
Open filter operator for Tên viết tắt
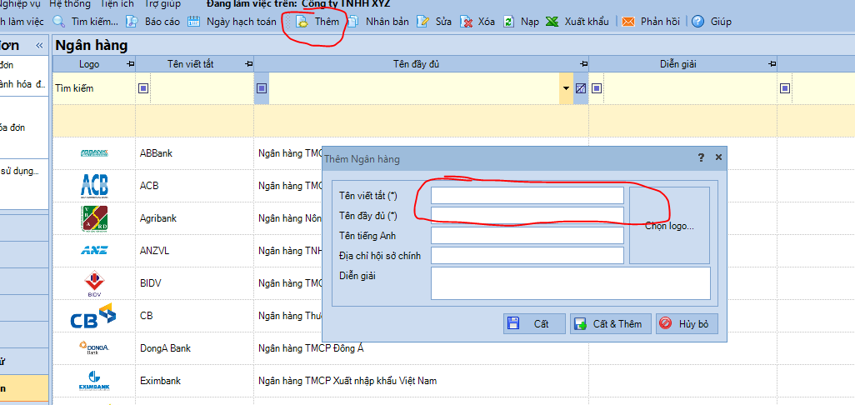143,88
